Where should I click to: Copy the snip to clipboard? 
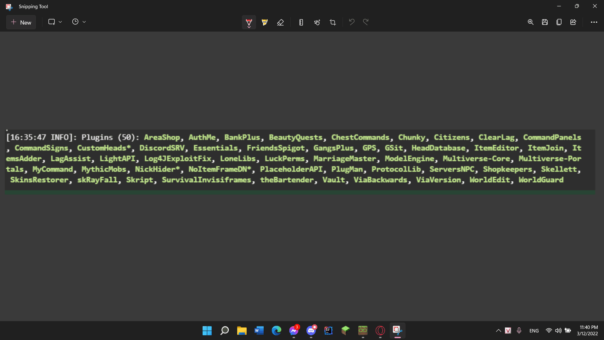pos(559,22)
